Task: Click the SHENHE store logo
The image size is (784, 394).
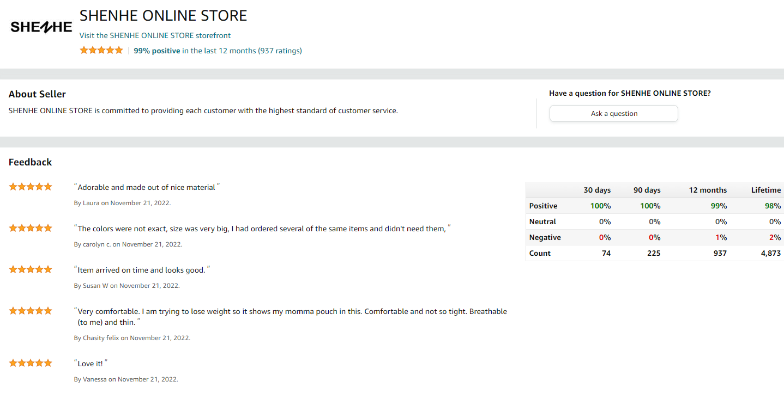Action: click(x=41, y=27)
